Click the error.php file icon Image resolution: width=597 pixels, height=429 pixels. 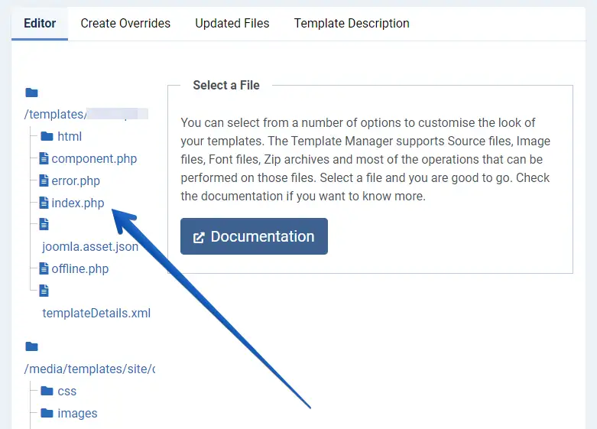(x=44, y=180)
